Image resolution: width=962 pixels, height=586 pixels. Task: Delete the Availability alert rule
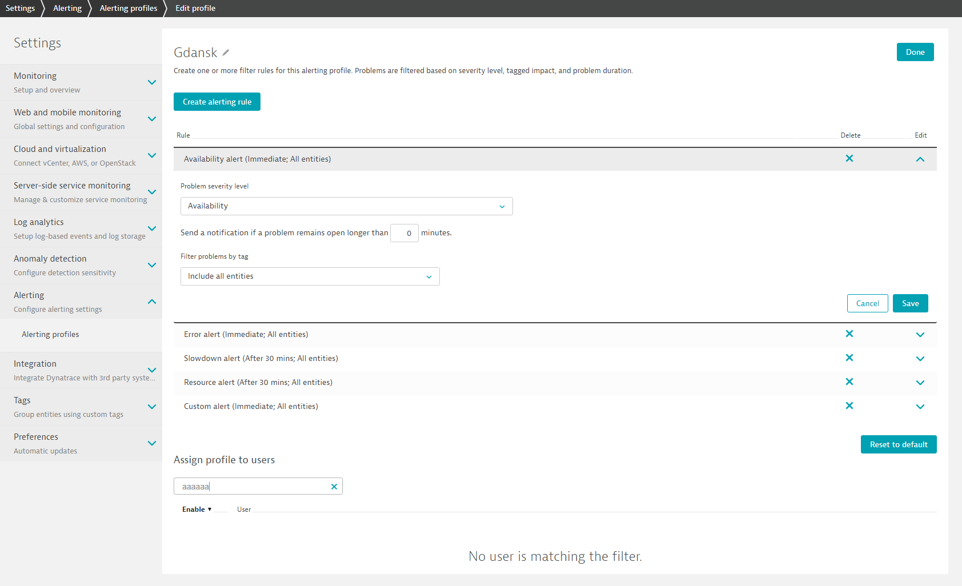[x=849, y=159]
